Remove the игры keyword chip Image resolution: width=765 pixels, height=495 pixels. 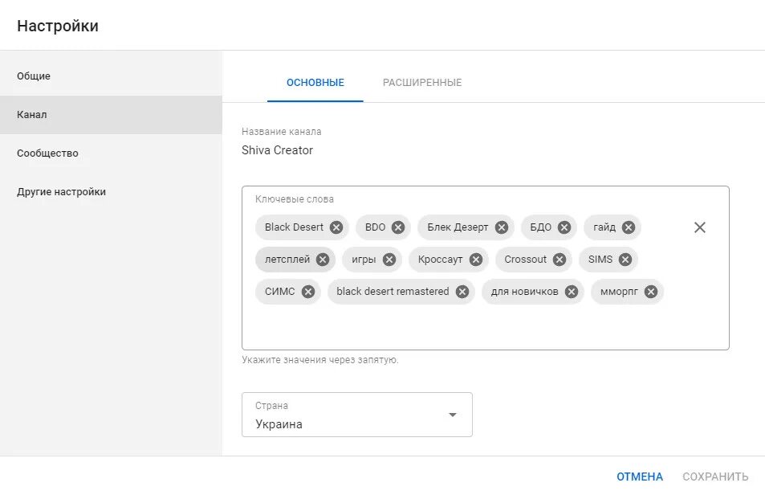click(389, 260)
